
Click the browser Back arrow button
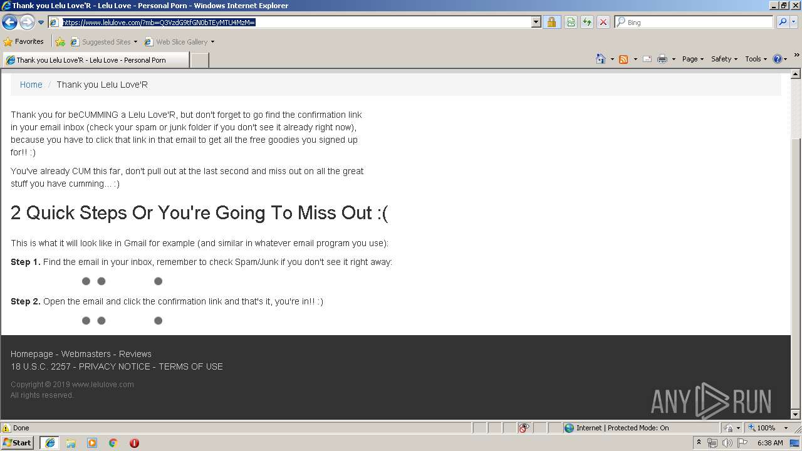(9, 23)
